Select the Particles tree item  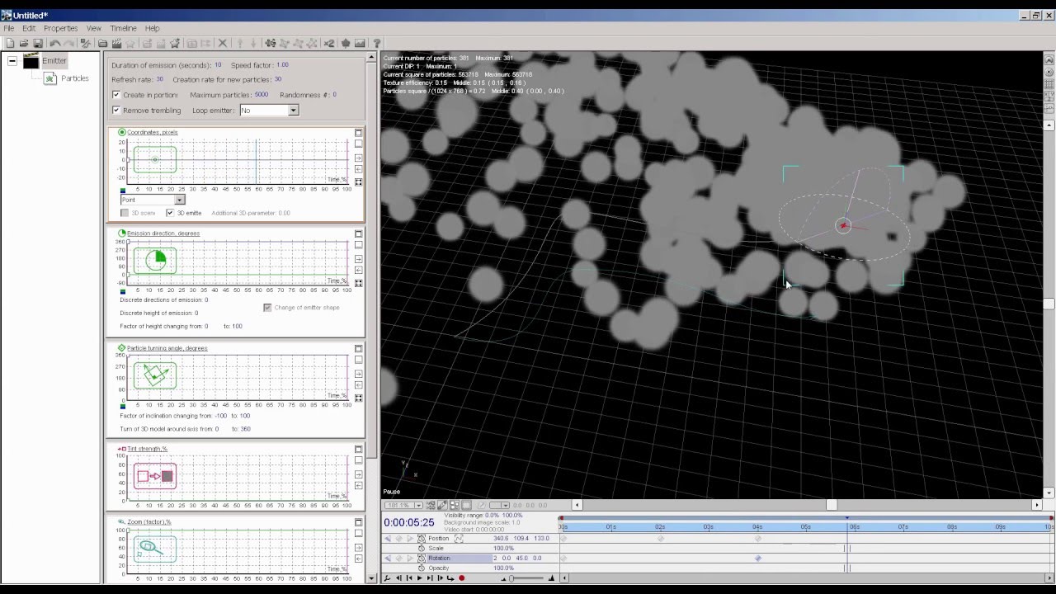click(74, 78)
